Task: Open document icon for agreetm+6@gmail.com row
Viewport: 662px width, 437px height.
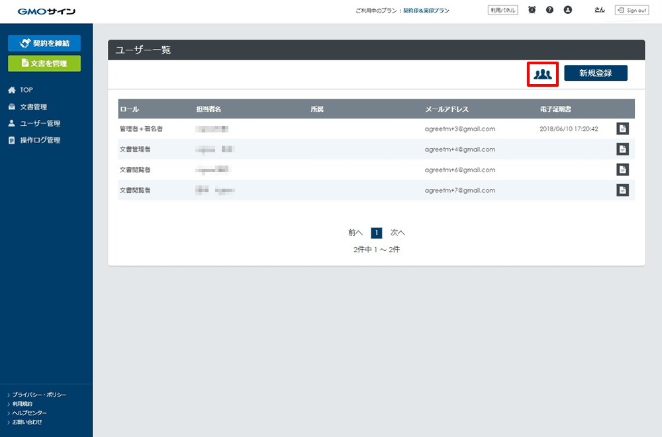Action: tap(623, 170)
